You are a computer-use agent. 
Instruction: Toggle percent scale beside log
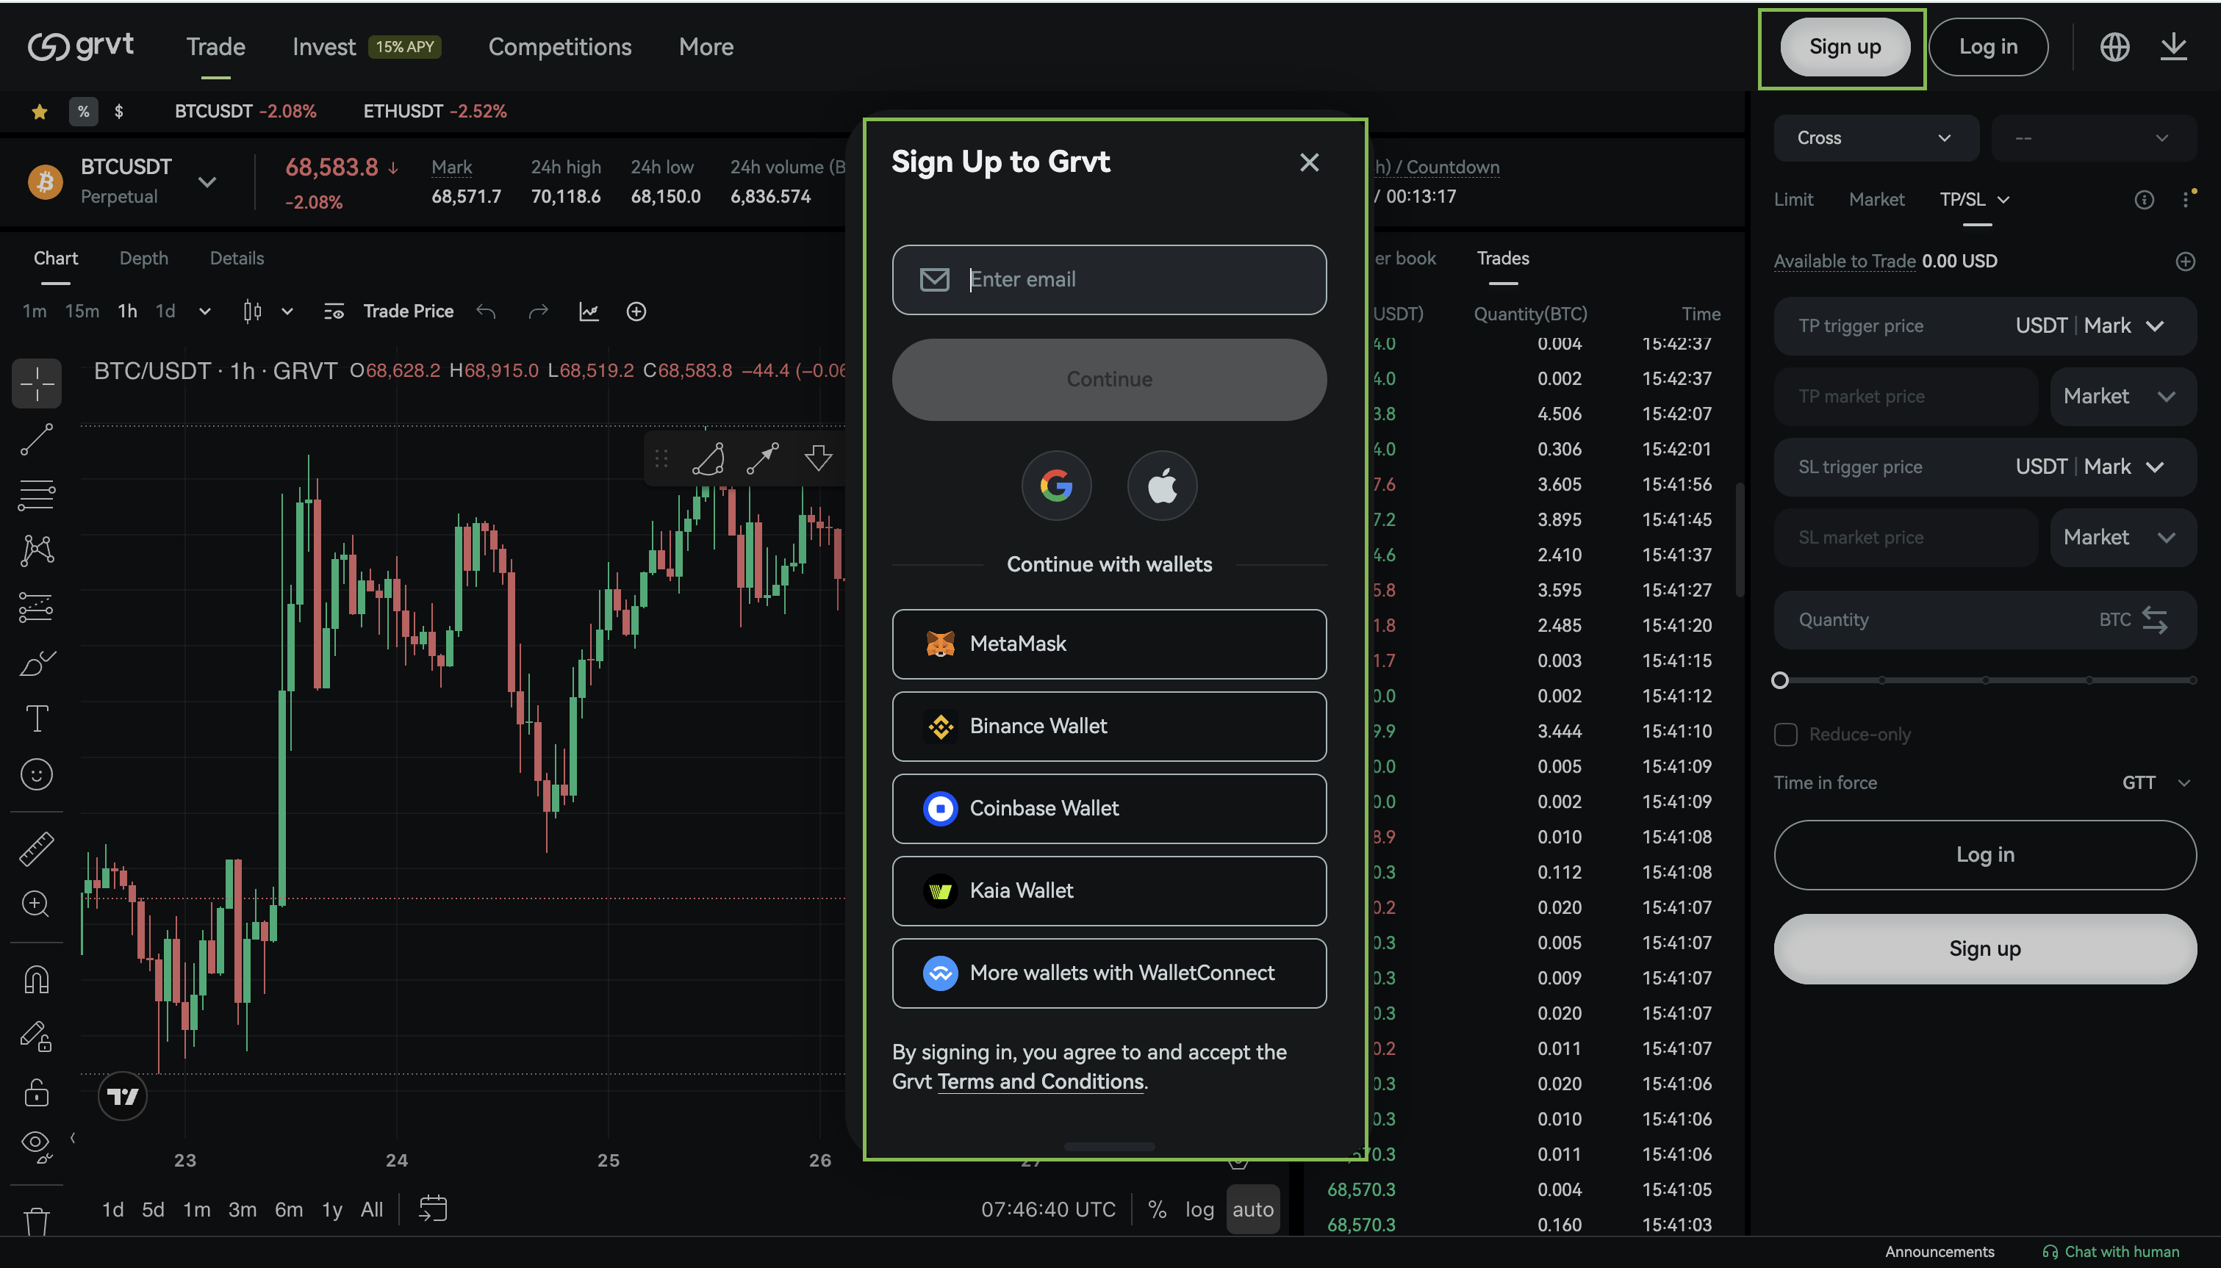(1157, 1208)
